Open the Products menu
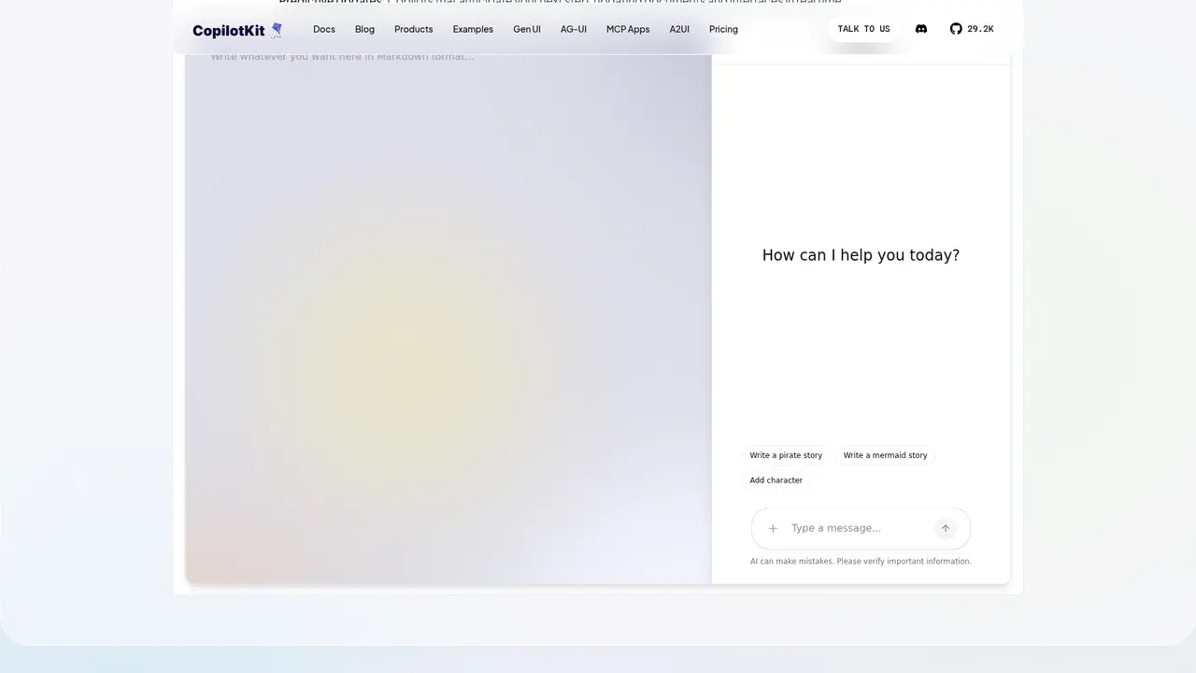 click(x=413, y=29)
